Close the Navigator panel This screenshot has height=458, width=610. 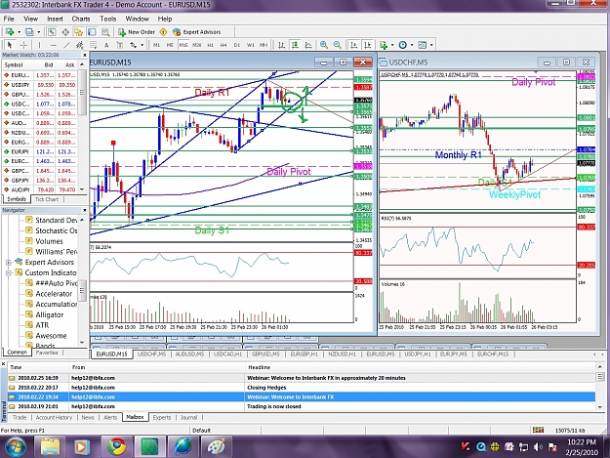pos(84,210)
